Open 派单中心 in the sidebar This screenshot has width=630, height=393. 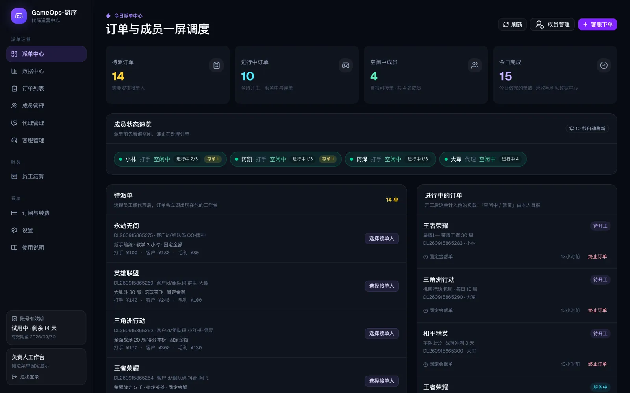point(46,54)
